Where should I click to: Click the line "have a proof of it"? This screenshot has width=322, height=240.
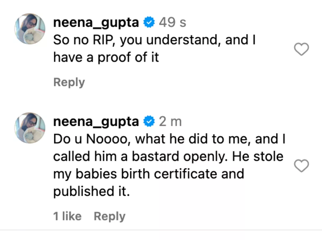(x=106, y=57)
